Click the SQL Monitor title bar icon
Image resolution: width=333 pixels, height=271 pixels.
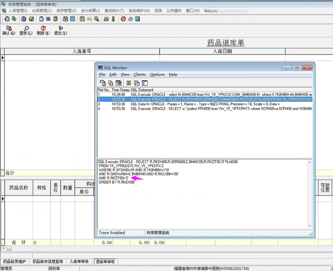click(x=100, y=68)
